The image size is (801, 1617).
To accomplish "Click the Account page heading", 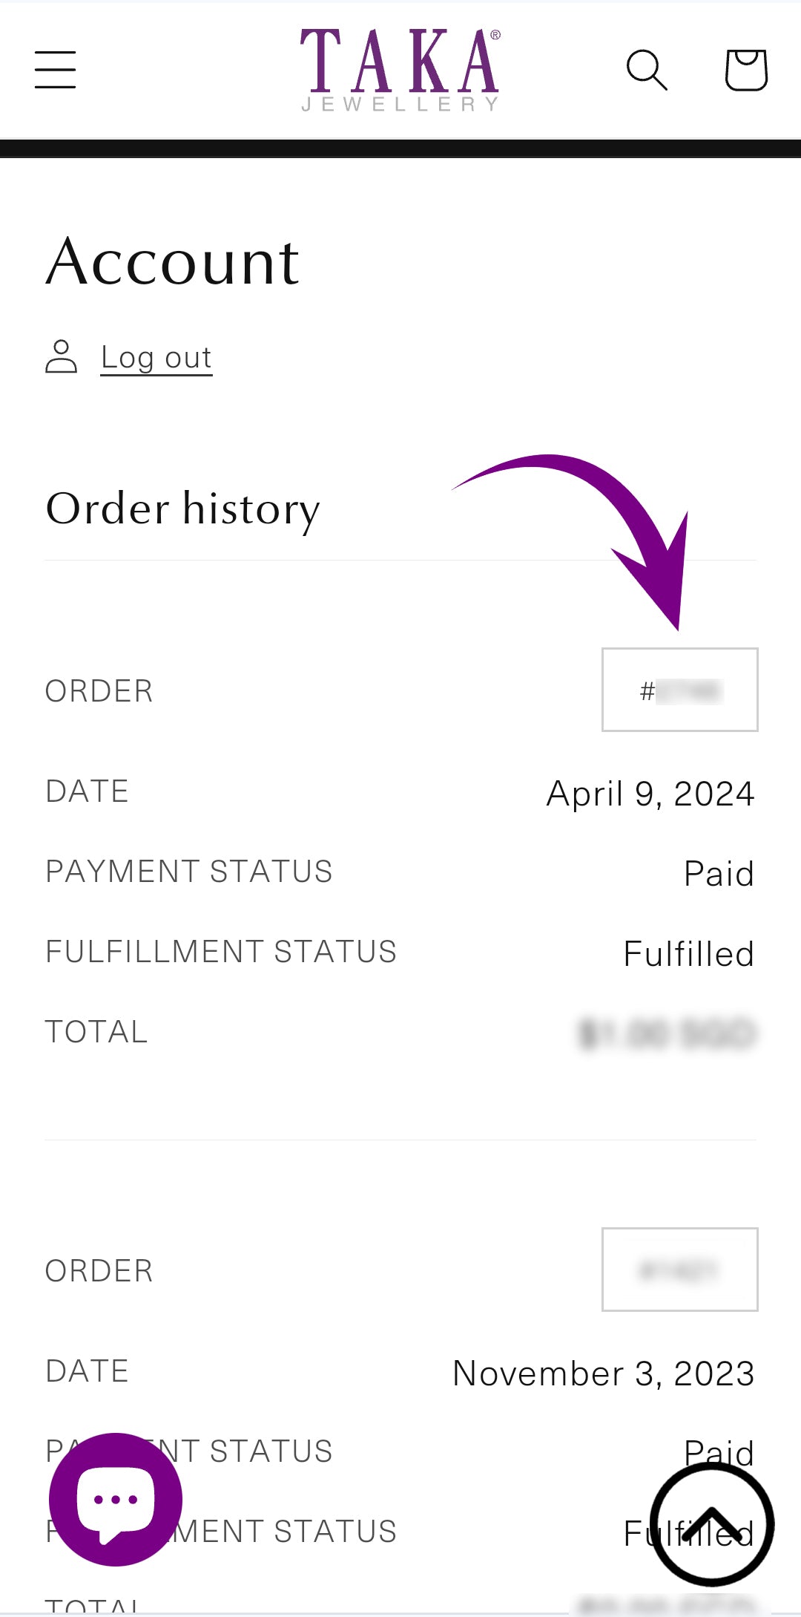I will [173, 262].
